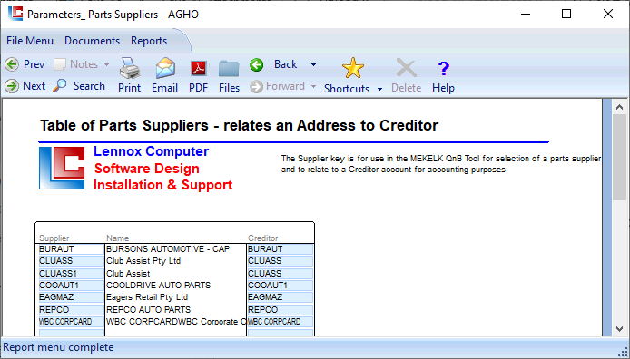Select creditor field REPCO

click(280, 310)
